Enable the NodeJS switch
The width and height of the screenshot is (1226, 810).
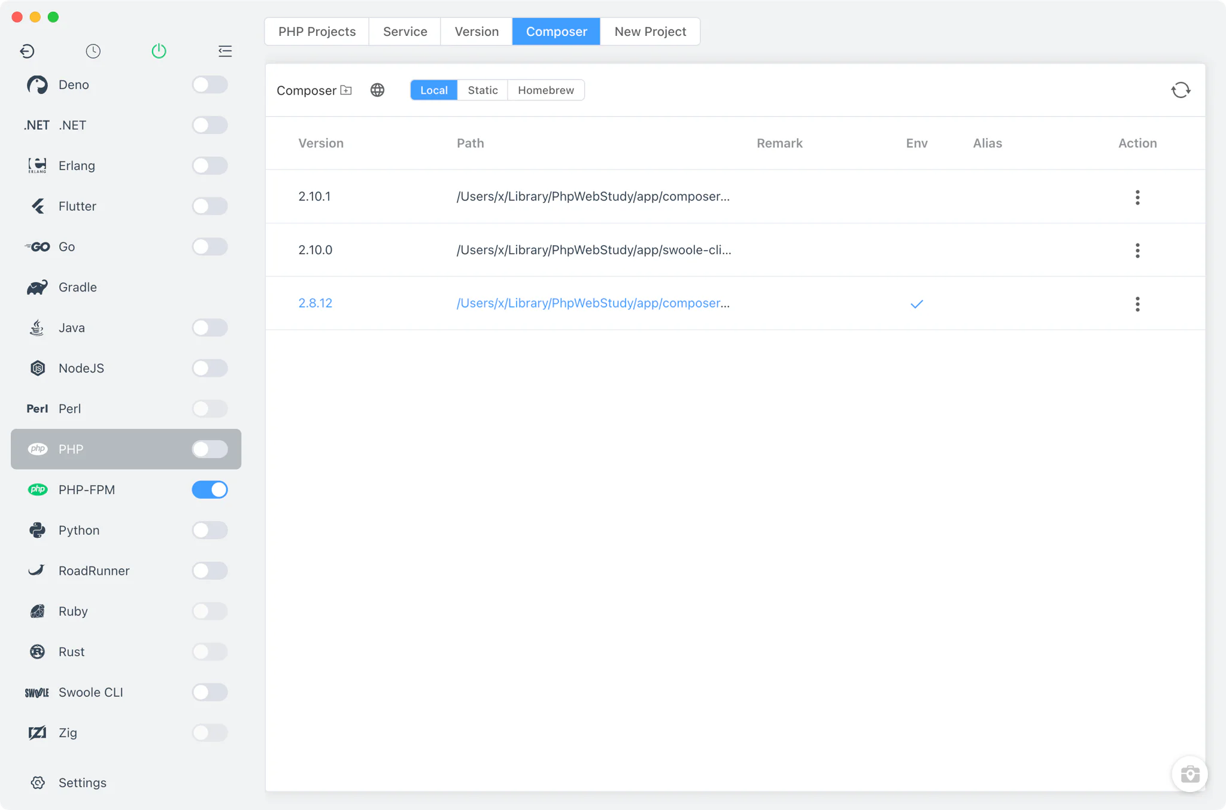tap(210, 369)
